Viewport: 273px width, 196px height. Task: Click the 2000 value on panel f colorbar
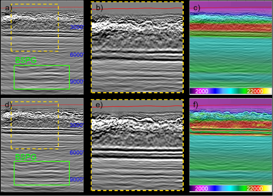click(x=201, y=188)
